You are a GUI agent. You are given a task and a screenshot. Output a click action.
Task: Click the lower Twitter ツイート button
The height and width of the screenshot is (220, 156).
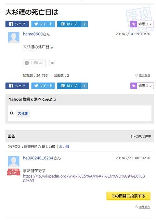click(x=43, y=86)
